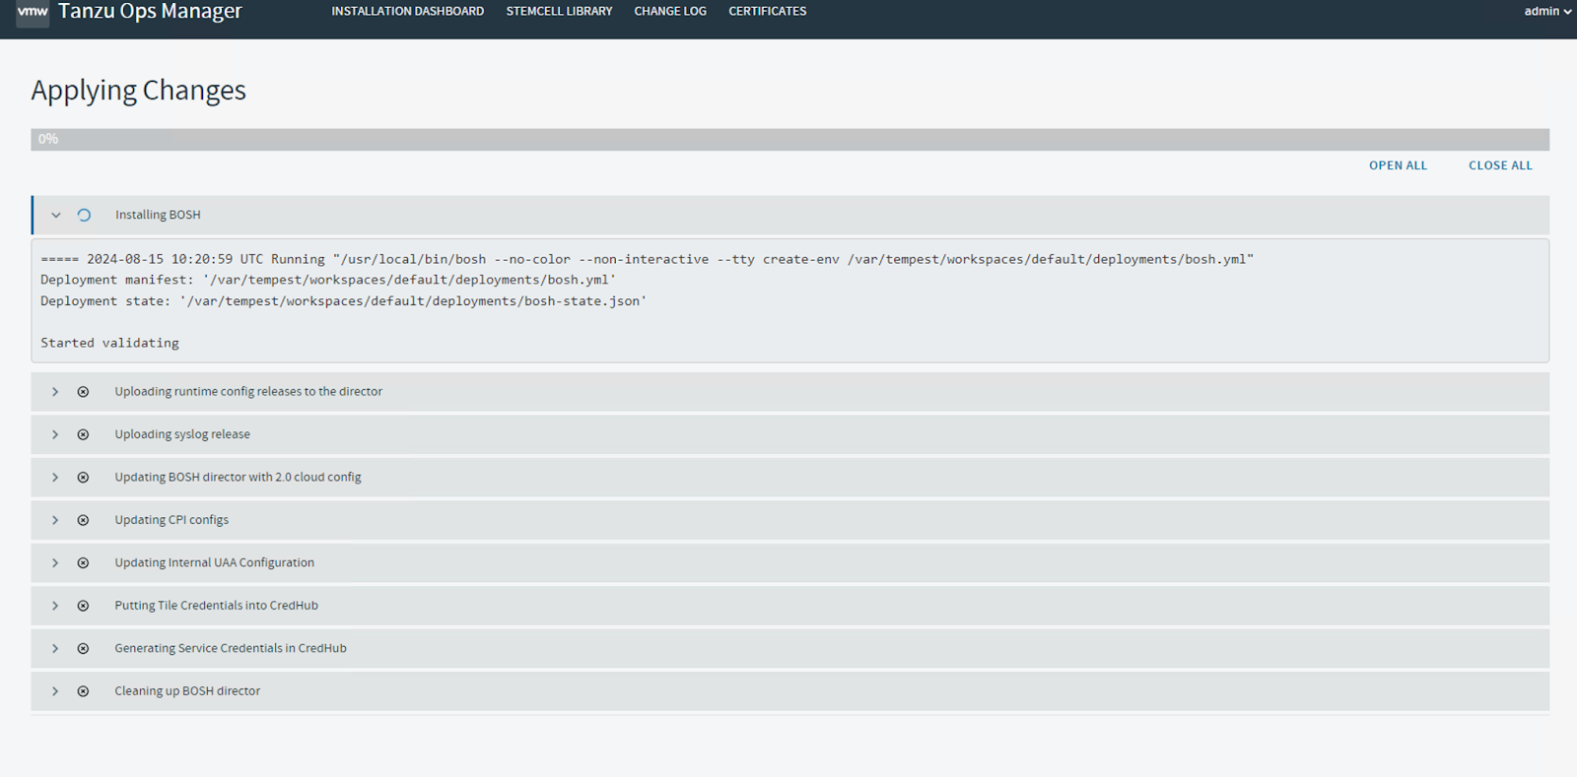The width and height of the screenshot is (1577, 777).
Task: Click the 'Started validating' log line
Action: 109,343
